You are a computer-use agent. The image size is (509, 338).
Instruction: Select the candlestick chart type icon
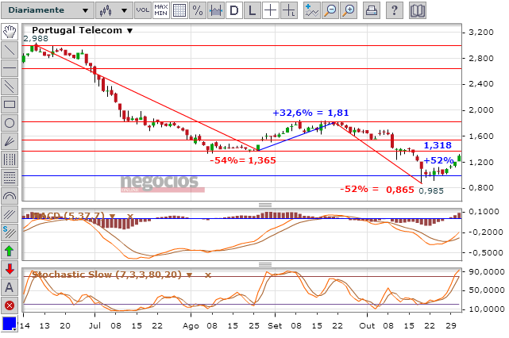pyautogui.click(x=106, y=10)
